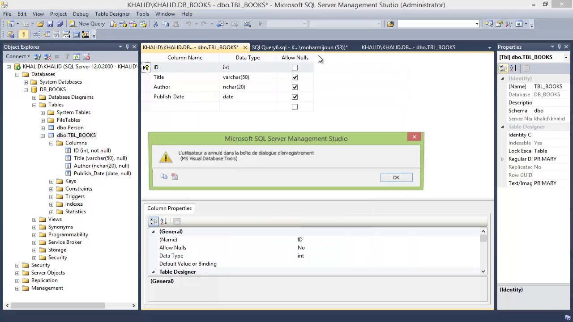Show Column Properties categorized view
The width and height of the screenshot is (573, 322).
(154, 221)
